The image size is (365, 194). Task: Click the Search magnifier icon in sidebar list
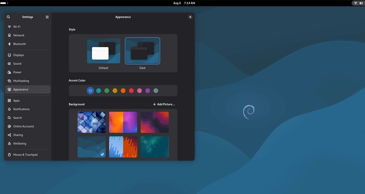pyautogui.click(x=9, y=118)
